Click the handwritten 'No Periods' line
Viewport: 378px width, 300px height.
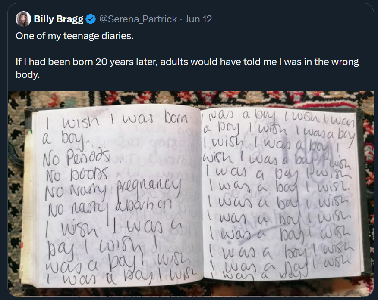pyautogui.click(x=76, y=158)
